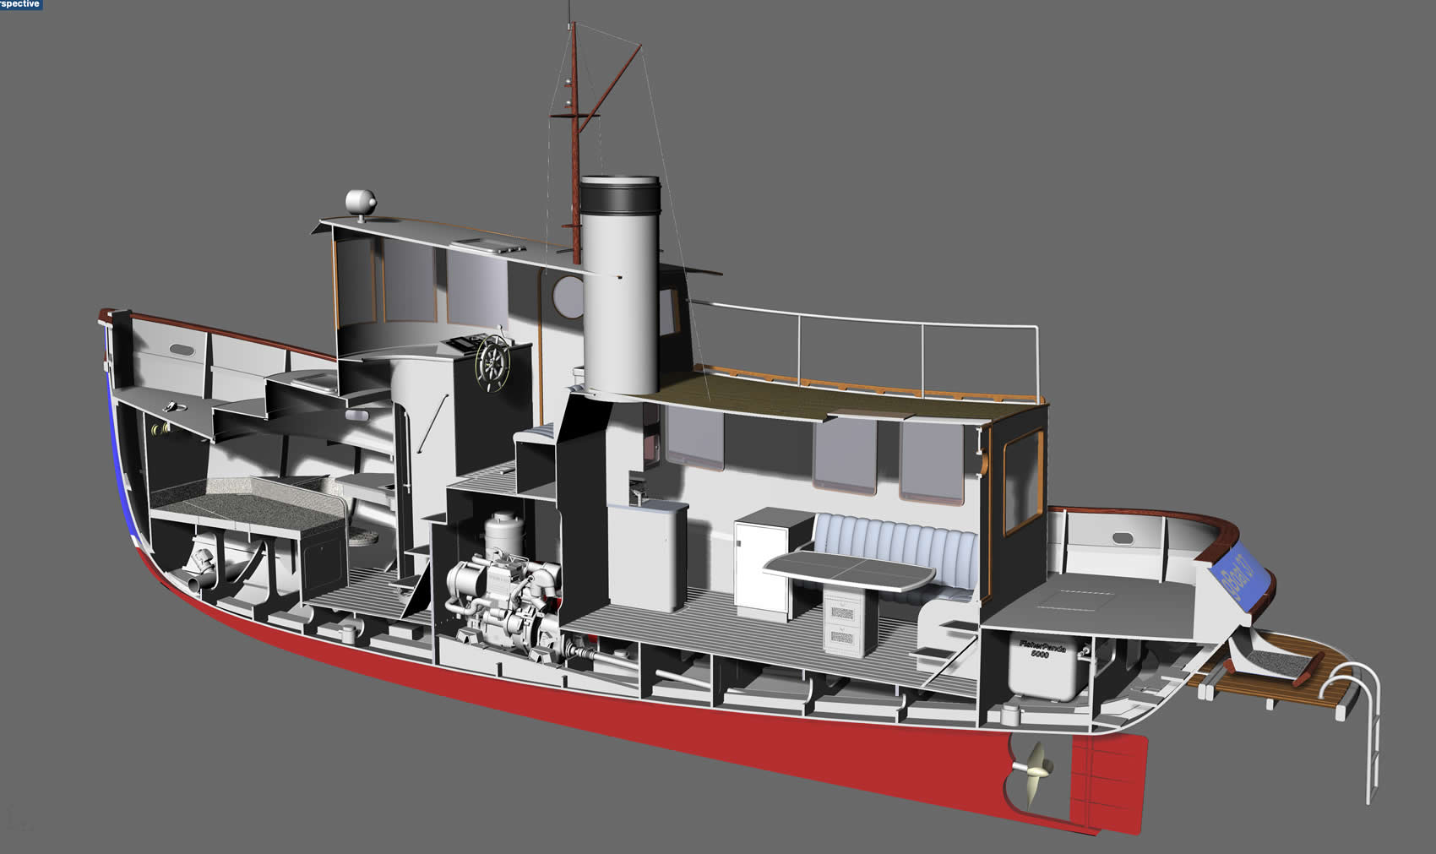This screenshot has height=854, width=1436.
Task: Select the radar dome on the wheelhouse roof
Action: [362, 203]
